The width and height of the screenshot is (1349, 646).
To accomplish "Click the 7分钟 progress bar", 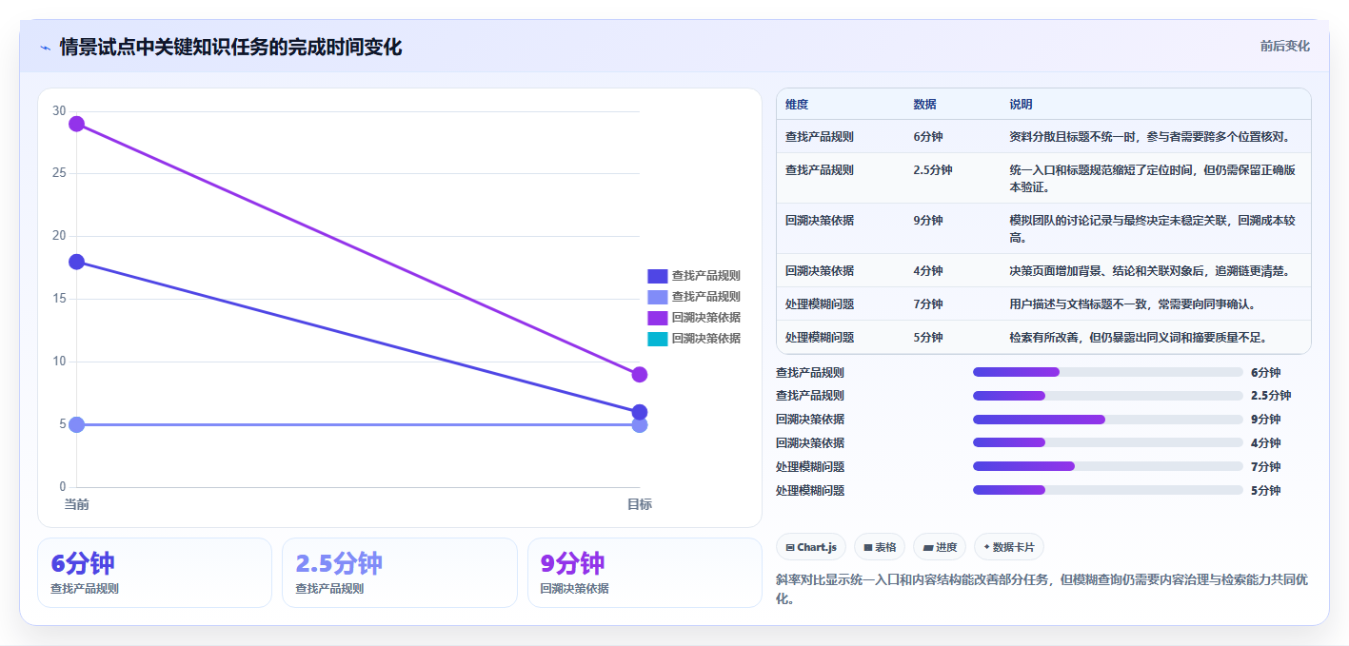I will [1108, 466].
